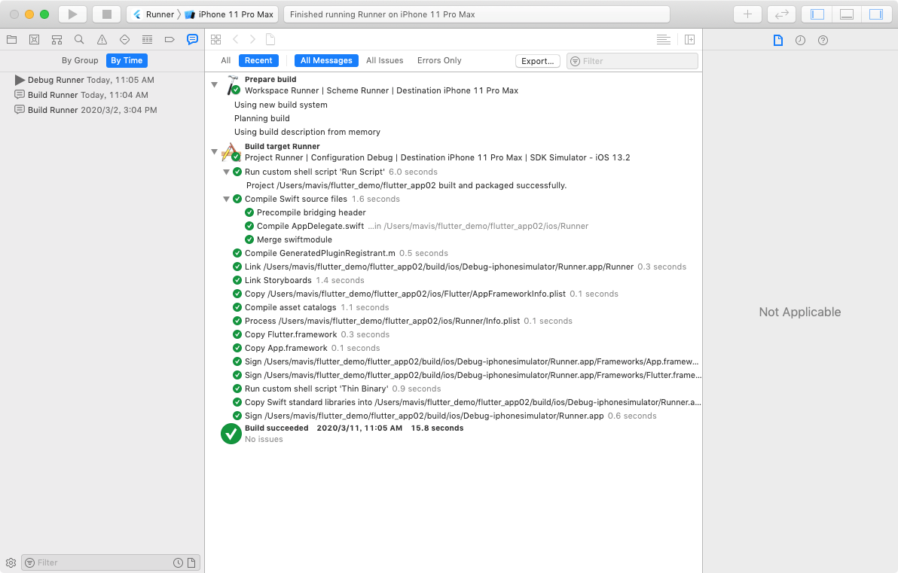Select Link Storyboards step
Image resolution: width=898 pixels, height=573 pixels.
(454, 281)
